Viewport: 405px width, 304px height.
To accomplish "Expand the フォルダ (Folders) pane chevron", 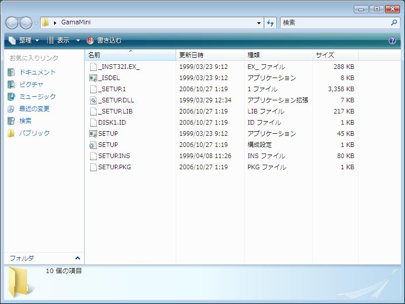I will 77,258.
